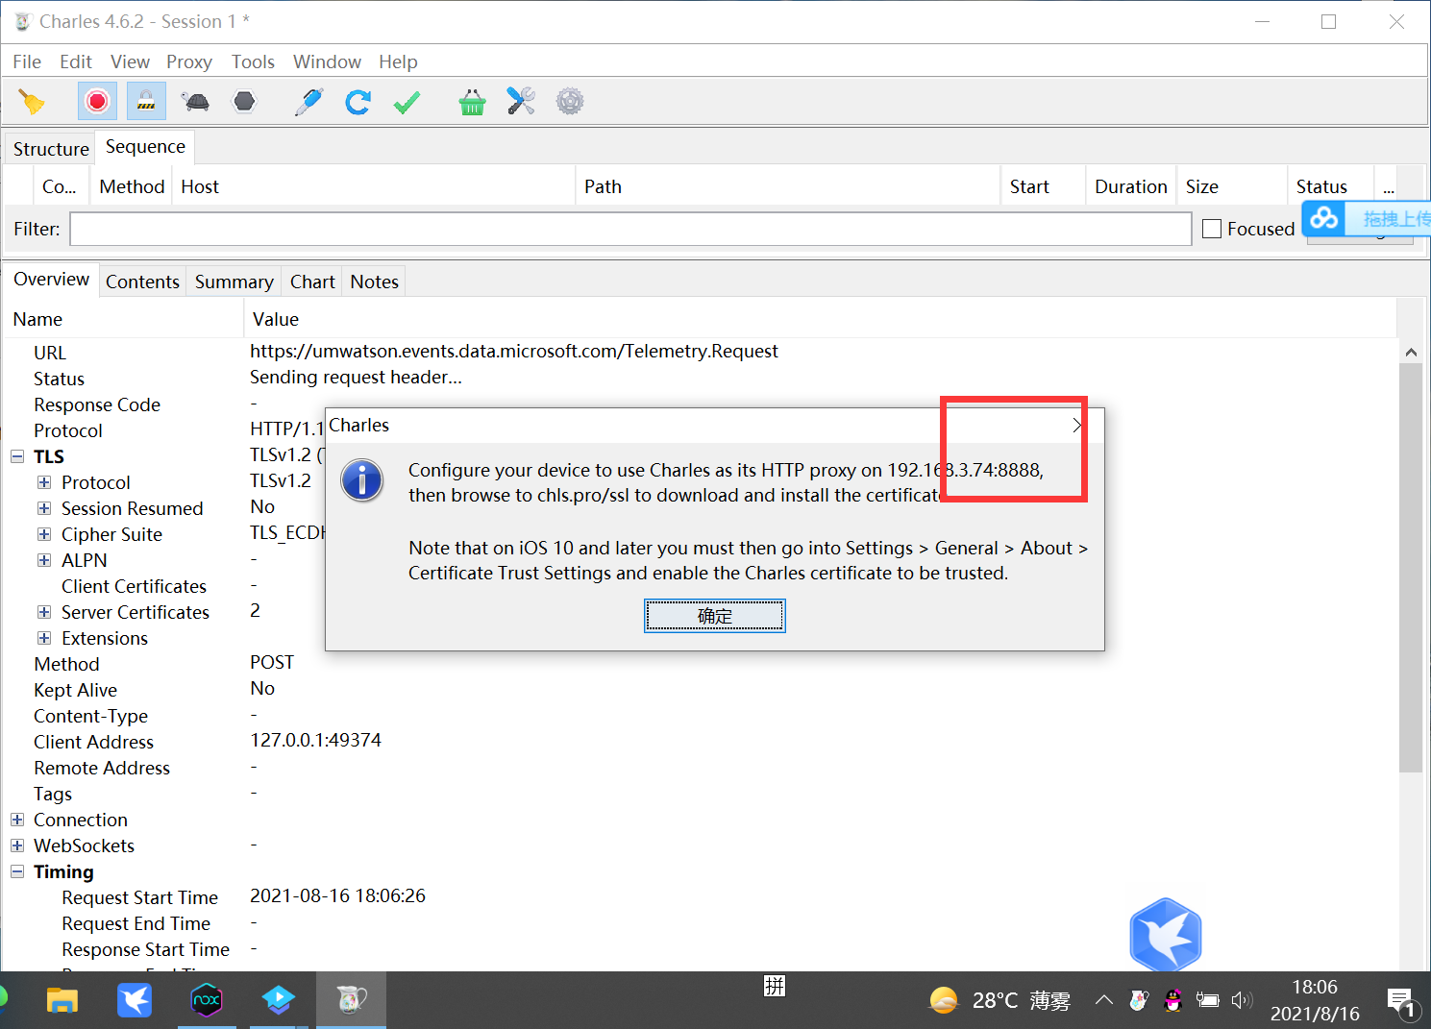Screen dimensions: 1431x1029
Task: Click the blue info icon in dialog
Action: point(362,480)
